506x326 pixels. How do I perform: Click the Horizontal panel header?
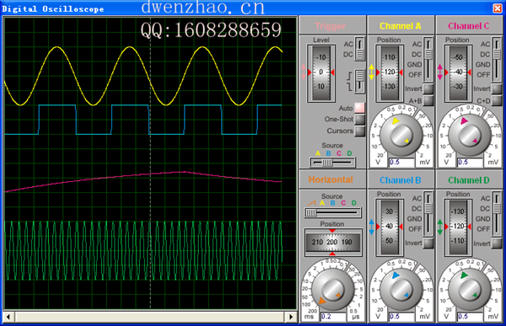(x=331, y=179)
